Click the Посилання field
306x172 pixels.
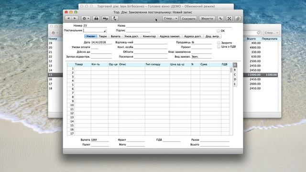pos(151,57)
